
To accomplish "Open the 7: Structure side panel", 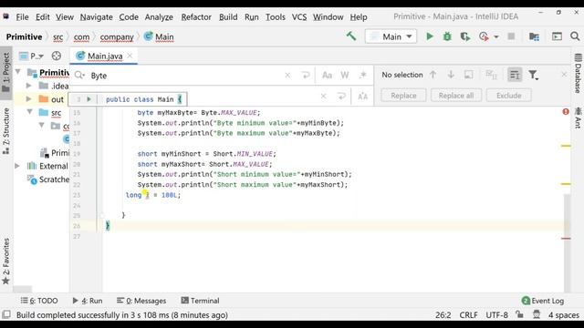I will pos(6,131).
